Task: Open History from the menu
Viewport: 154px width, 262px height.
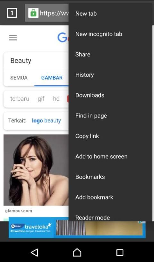Action: [x=110, y=75]
